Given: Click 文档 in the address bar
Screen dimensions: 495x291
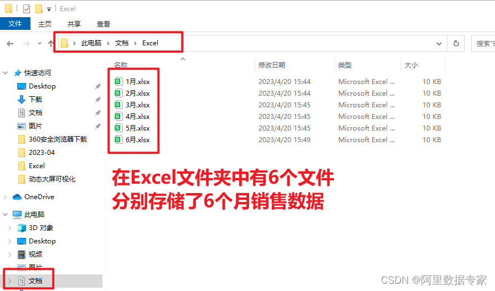Looking at the screenshot, I should tap(122, 43).
